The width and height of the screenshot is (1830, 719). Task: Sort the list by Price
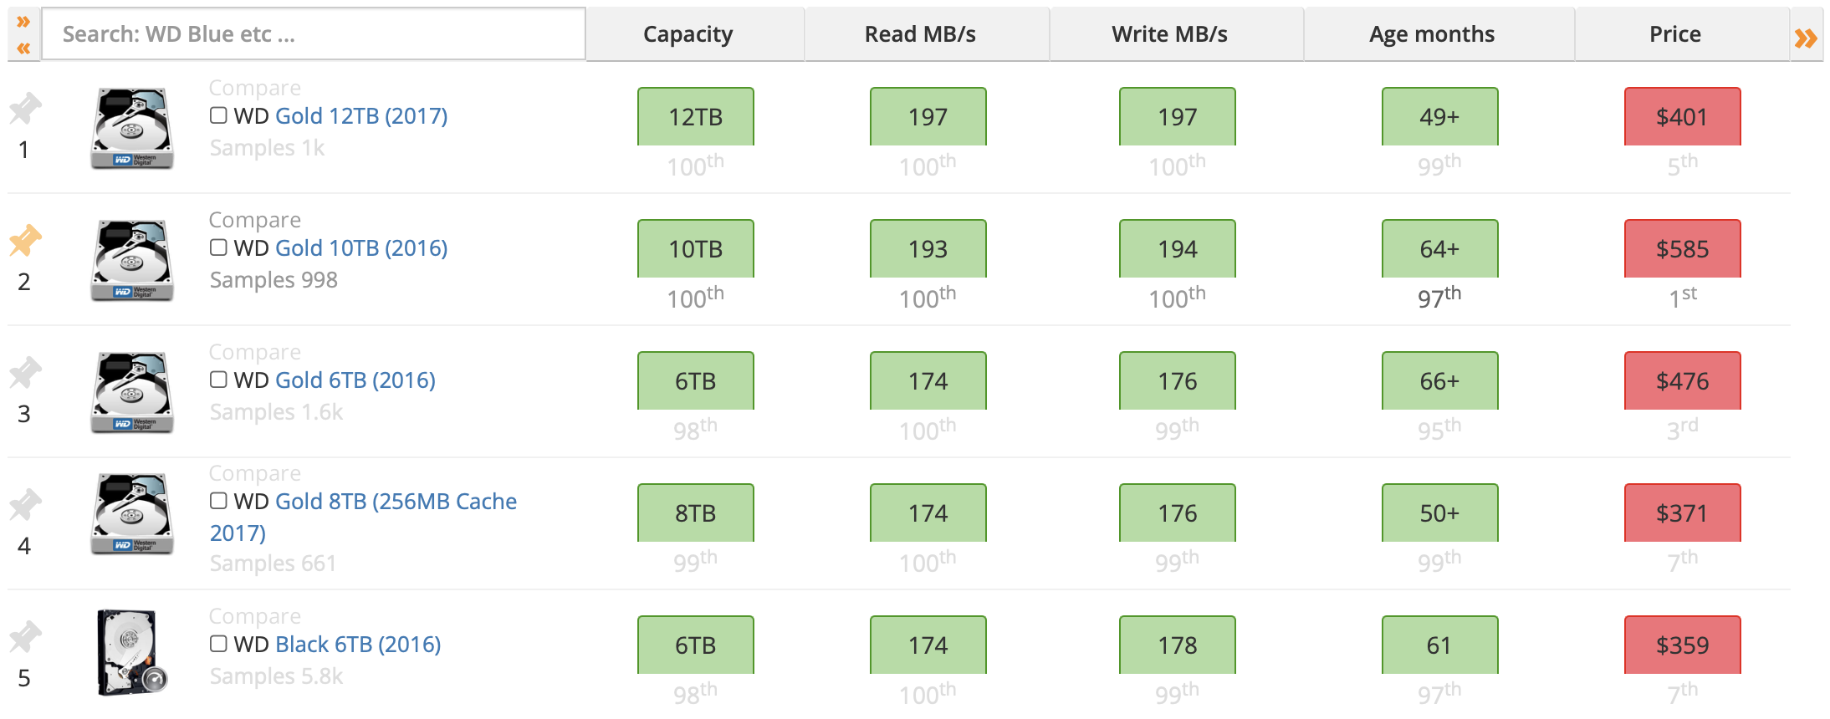(1675, 33)
